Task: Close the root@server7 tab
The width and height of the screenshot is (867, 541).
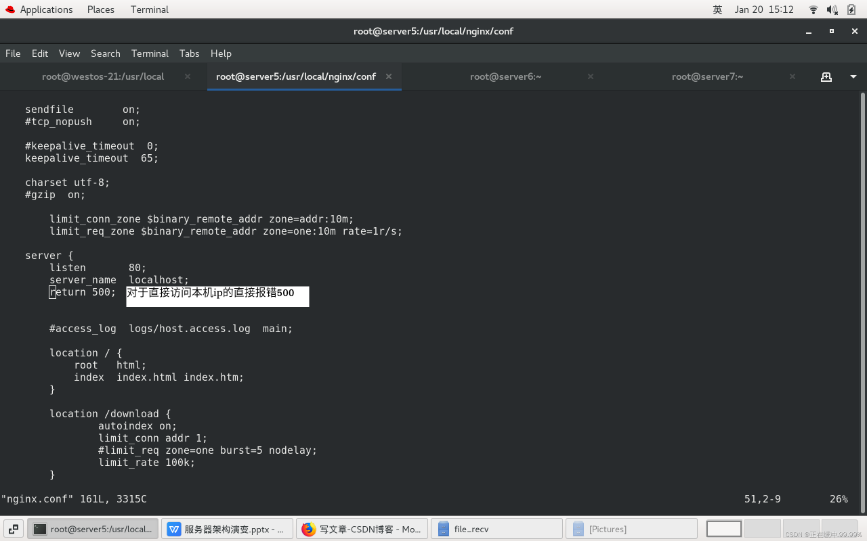Action: [792, 76]
